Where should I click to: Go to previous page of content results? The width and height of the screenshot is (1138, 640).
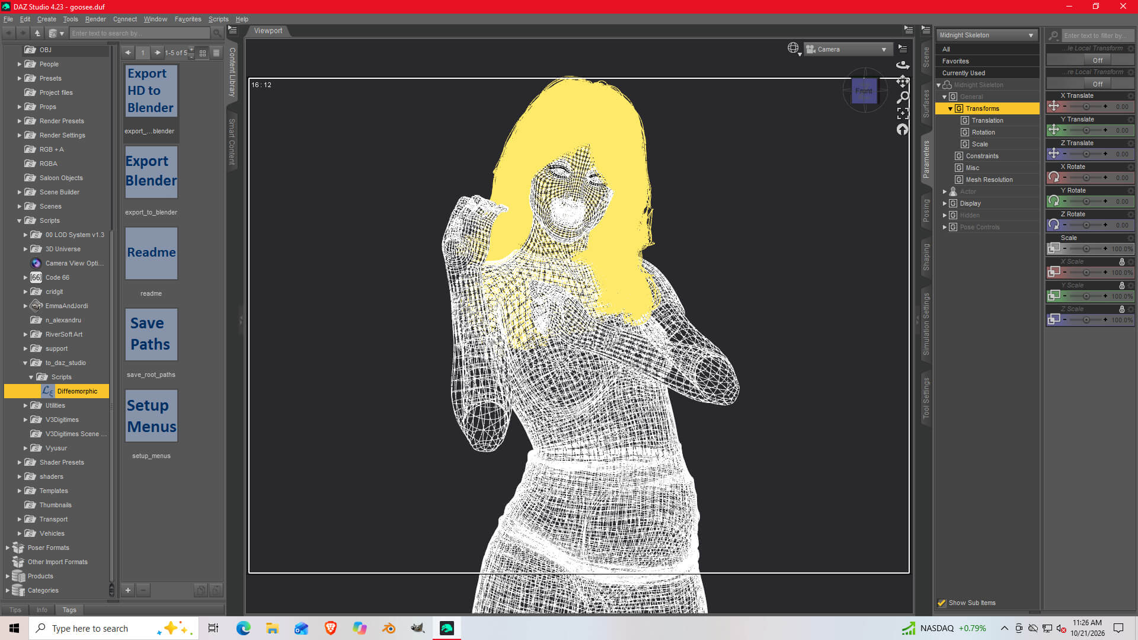pyautogui.click(x=128, y=53)
